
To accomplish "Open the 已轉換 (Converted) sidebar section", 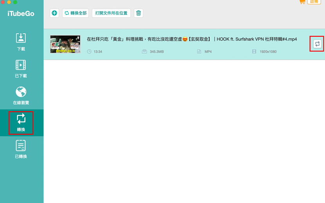I will [21, 149].
